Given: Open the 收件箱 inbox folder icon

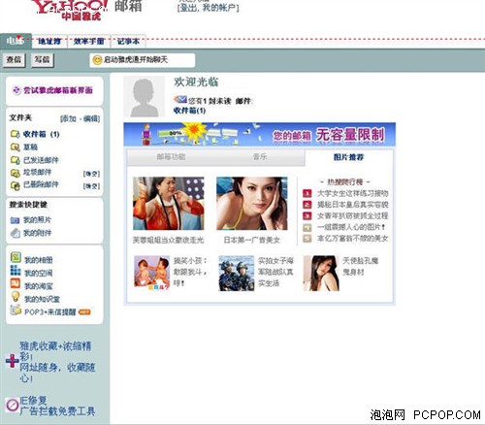Looking at the screenshot, I should (x=16, y=134).
